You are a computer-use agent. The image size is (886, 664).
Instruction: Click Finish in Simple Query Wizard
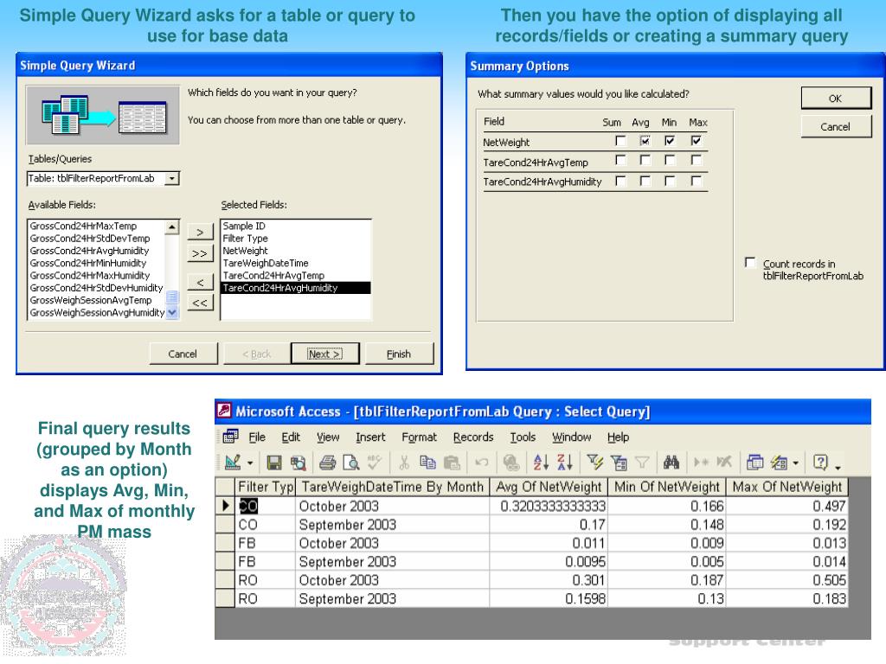click(399, 354)
